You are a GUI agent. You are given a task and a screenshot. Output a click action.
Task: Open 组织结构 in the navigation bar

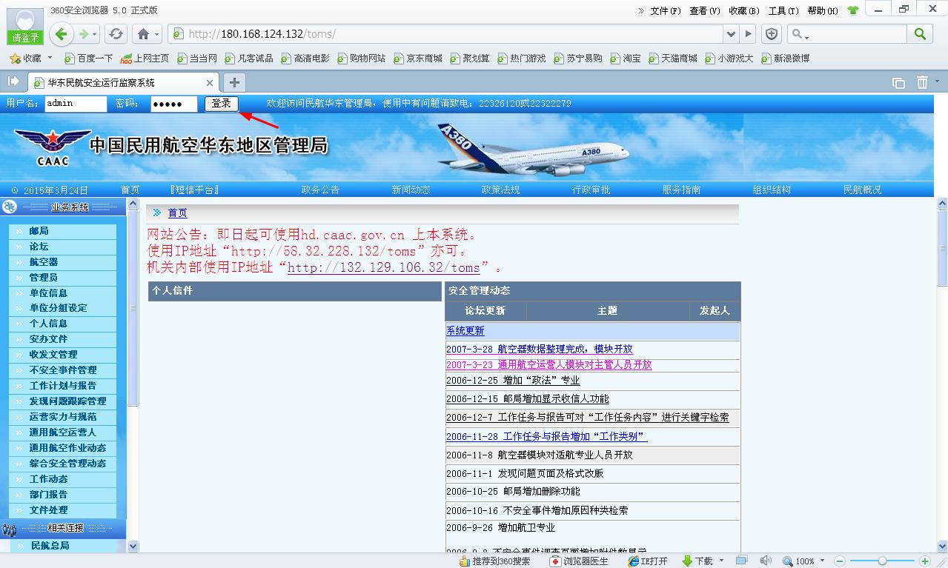[x=772, y=190]
